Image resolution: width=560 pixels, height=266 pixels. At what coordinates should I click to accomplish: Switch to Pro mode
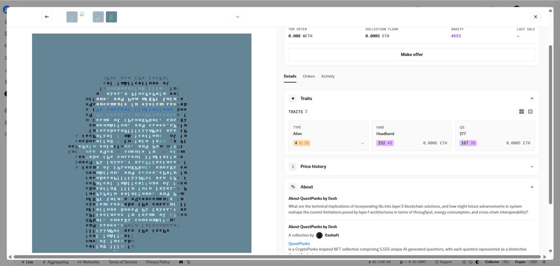tap(506, 262)
